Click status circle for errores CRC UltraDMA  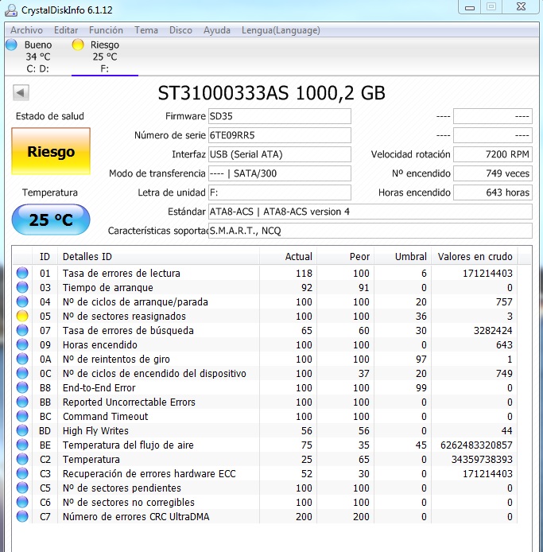[x=22, y=516]
